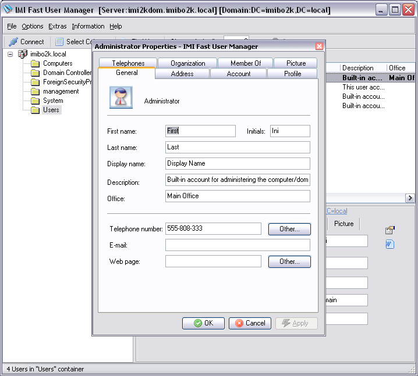This screenshot has height=376, width=418.
Task: Click the First name input field
Action: [x=200, y=131]
